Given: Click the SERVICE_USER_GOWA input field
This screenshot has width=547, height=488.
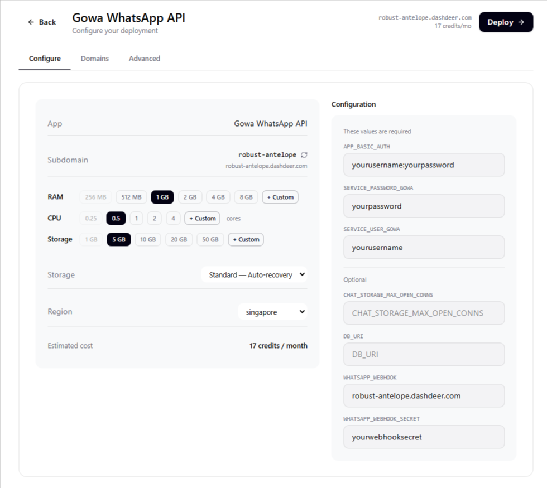Looking at the screenshot, I should [x=424, y=248].
